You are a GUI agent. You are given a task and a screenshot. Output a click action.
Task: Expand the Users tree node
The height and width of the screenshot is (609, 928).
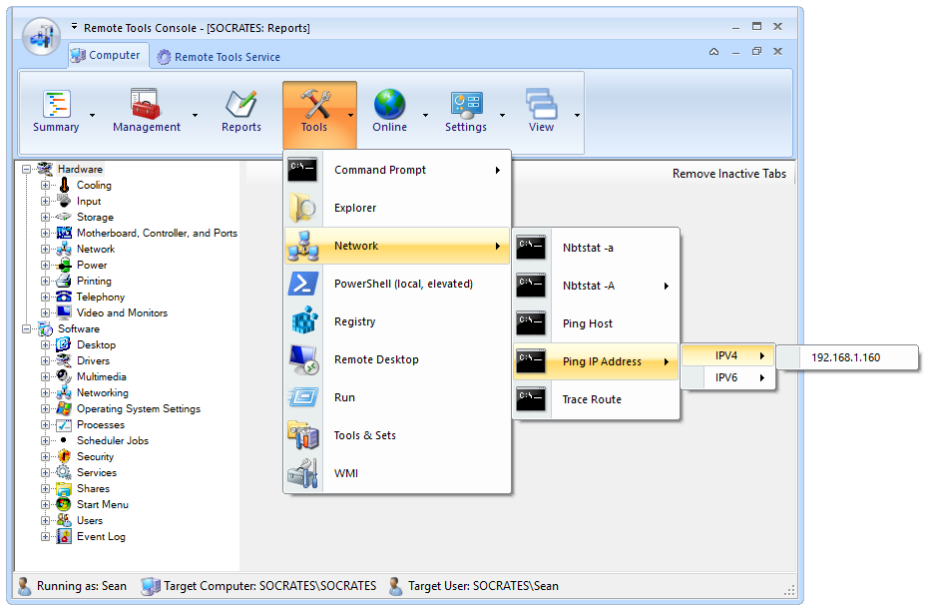point(45,521)
